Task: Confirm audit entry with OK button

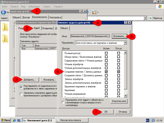Action: pyautogui.click(x=106, y=112)
